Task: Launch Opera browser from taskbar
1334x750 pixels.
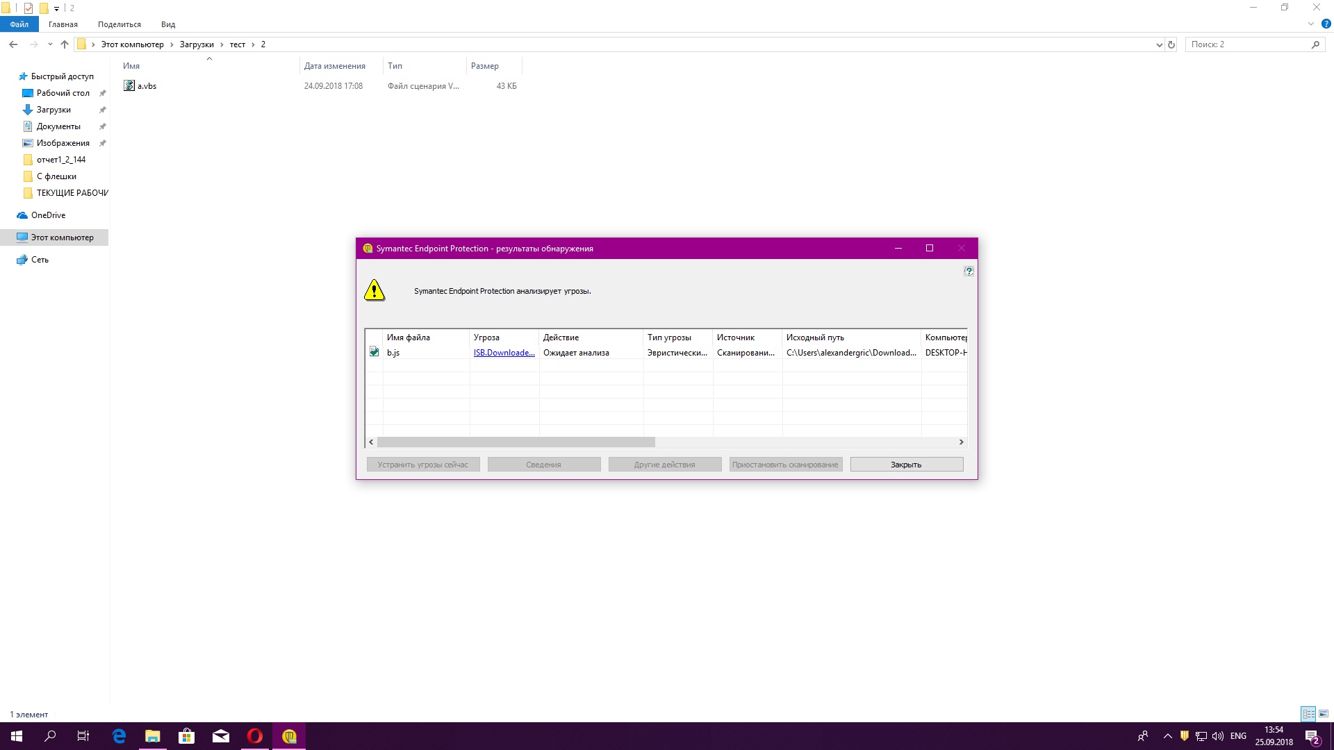Action: (x=255, y=736)
